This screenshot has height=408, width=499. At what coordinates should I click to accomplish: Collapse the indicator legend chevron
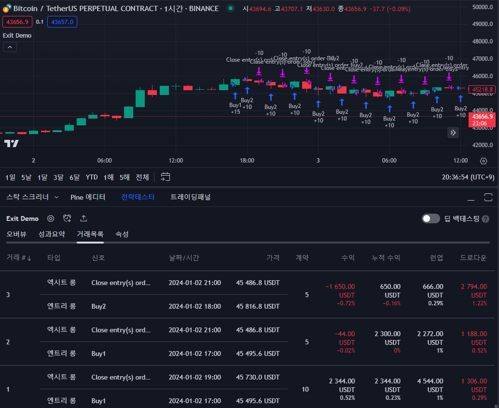(10, 47)
